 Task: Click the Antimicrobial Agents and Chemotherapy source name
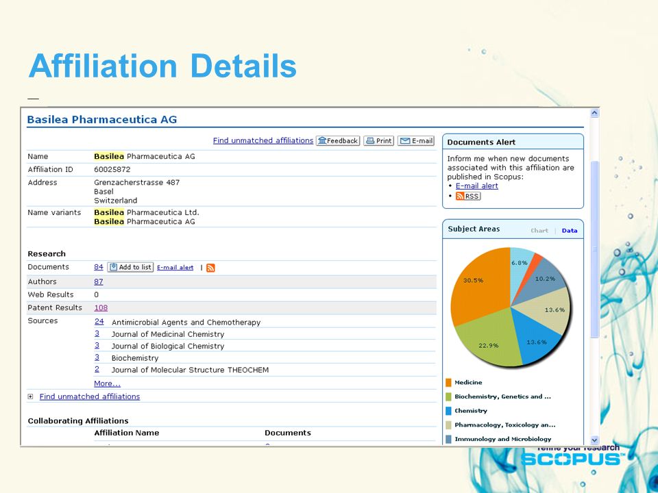tap(186, 323)
